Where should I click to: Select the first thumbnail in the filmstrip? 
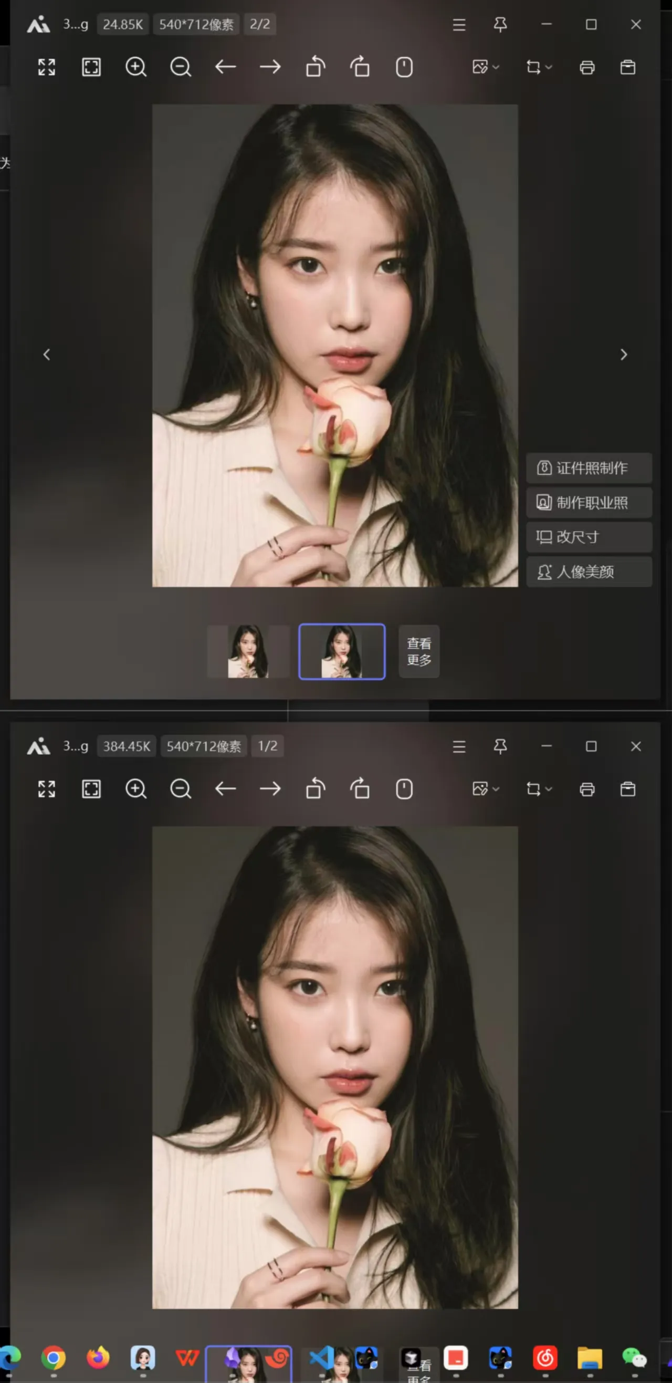coord(248,651)
